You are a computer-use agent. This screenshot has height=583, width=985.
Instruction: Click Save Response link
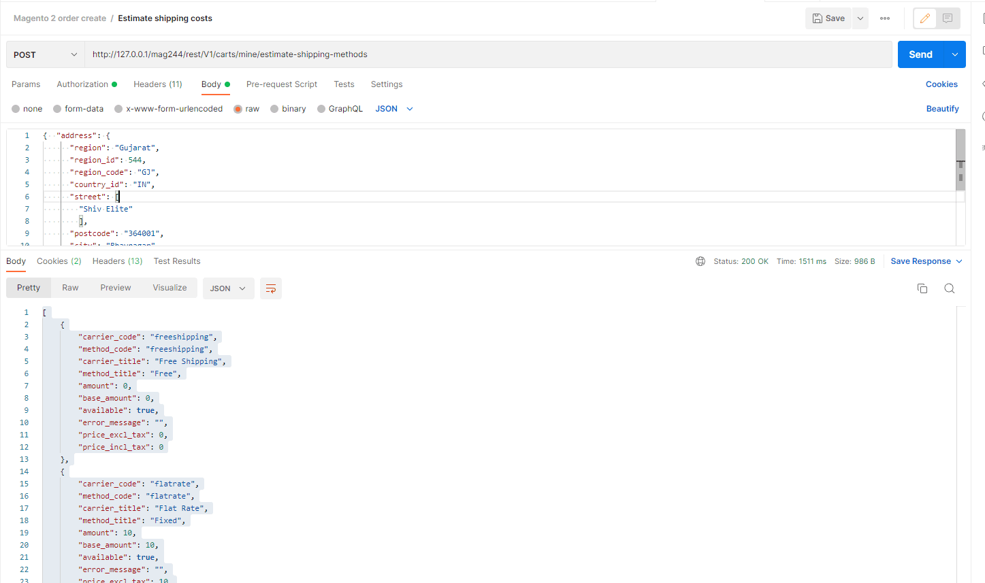(920, 261)
